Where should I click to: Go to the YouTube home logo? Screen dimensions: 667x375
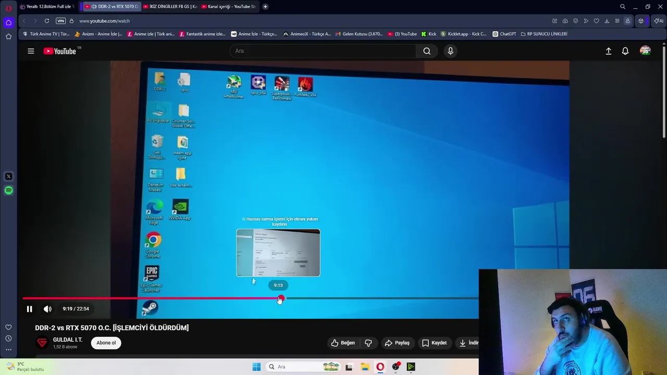click(x=60, y=51)
